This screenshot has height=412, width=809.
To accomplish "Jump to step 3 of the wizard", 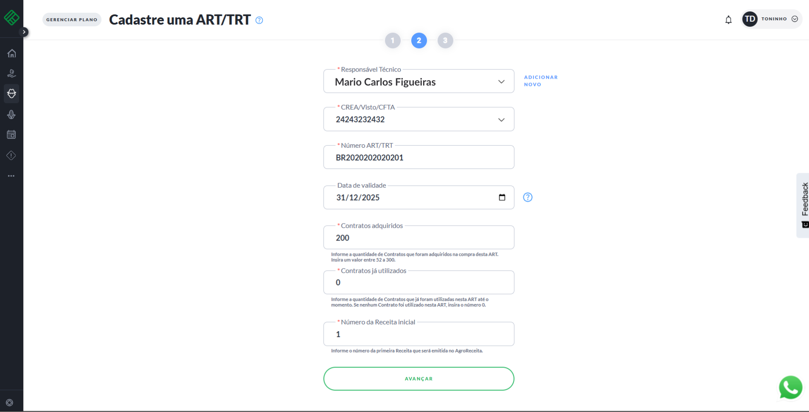I will (x=445, y=41).
